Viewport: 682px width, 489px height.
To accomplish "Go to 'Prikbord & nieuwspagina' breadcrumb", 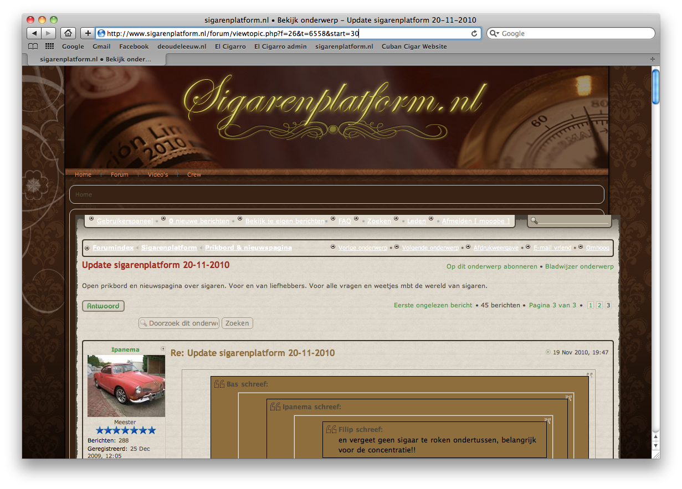I will click(x=248, y=248).
